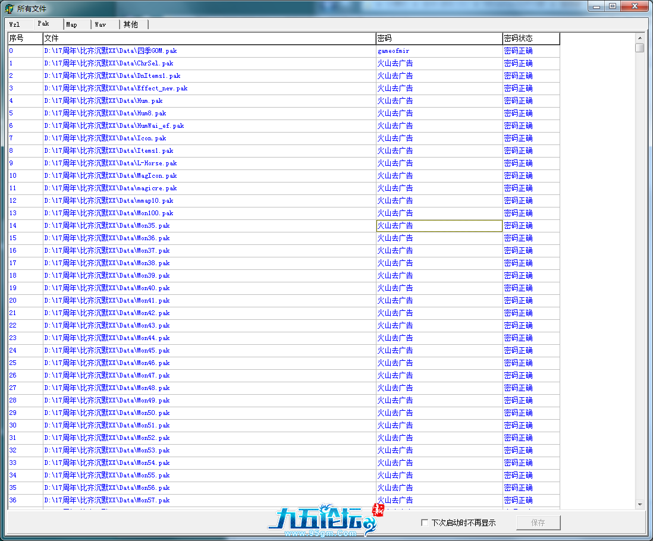Select file Mon43.pak
The image size is (653, 541).
(209, 325)
